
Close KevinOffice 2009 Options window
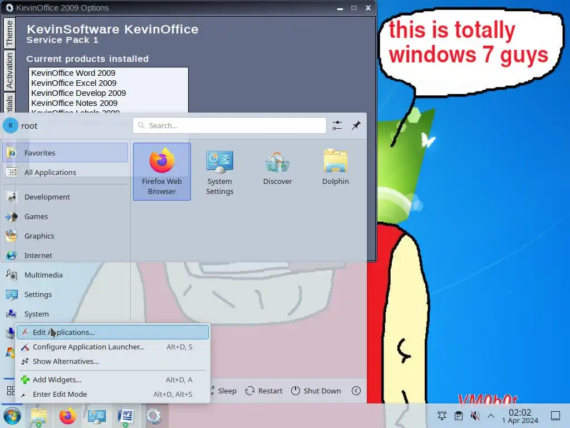tap(368, 8)
